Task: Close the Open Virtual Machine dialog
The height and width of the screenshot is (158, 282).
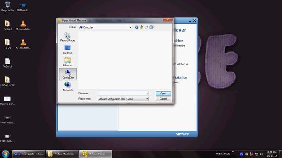Action: (x=167, y=19)
